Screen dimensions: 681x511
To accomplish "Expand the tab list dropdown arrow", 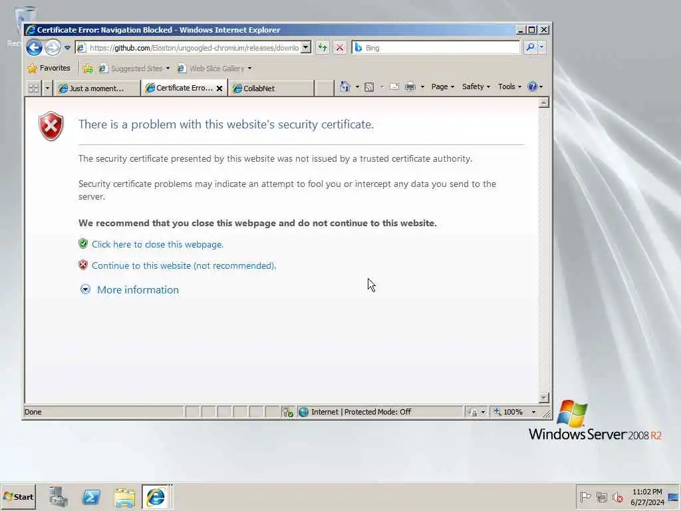I will (47, 88).
